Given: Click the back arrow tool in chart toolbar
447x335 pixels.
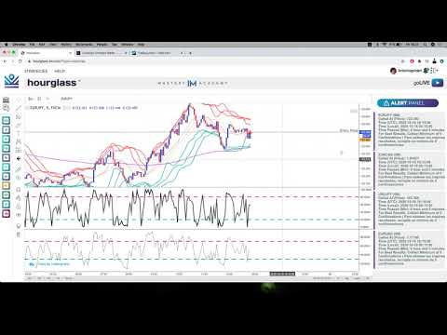Looking at the screenshot, I should pyautogui.click(x=19, y=158).
